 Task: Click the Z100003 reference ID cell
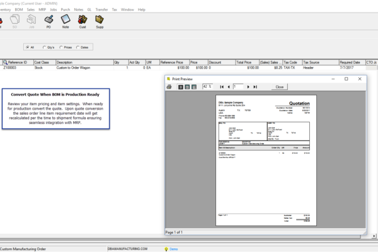tap(18, 68)
